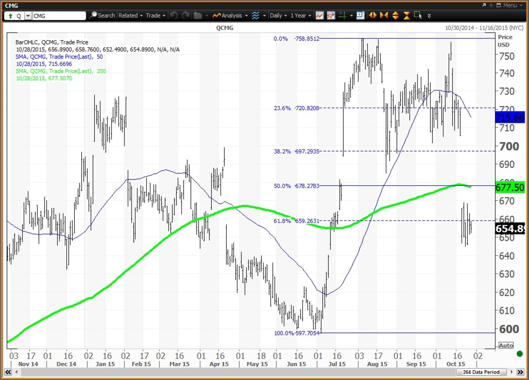Viewport: 529px width, 380px height.
Task: Click the redo arrow icon
Action: (x=185, y=15)
